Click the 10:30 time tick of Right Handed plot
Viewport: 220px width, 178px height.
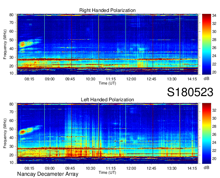91,79
